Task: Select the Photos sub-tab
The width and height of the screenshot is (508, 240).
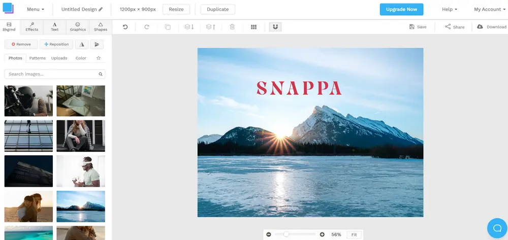Action: click(15, 58)
